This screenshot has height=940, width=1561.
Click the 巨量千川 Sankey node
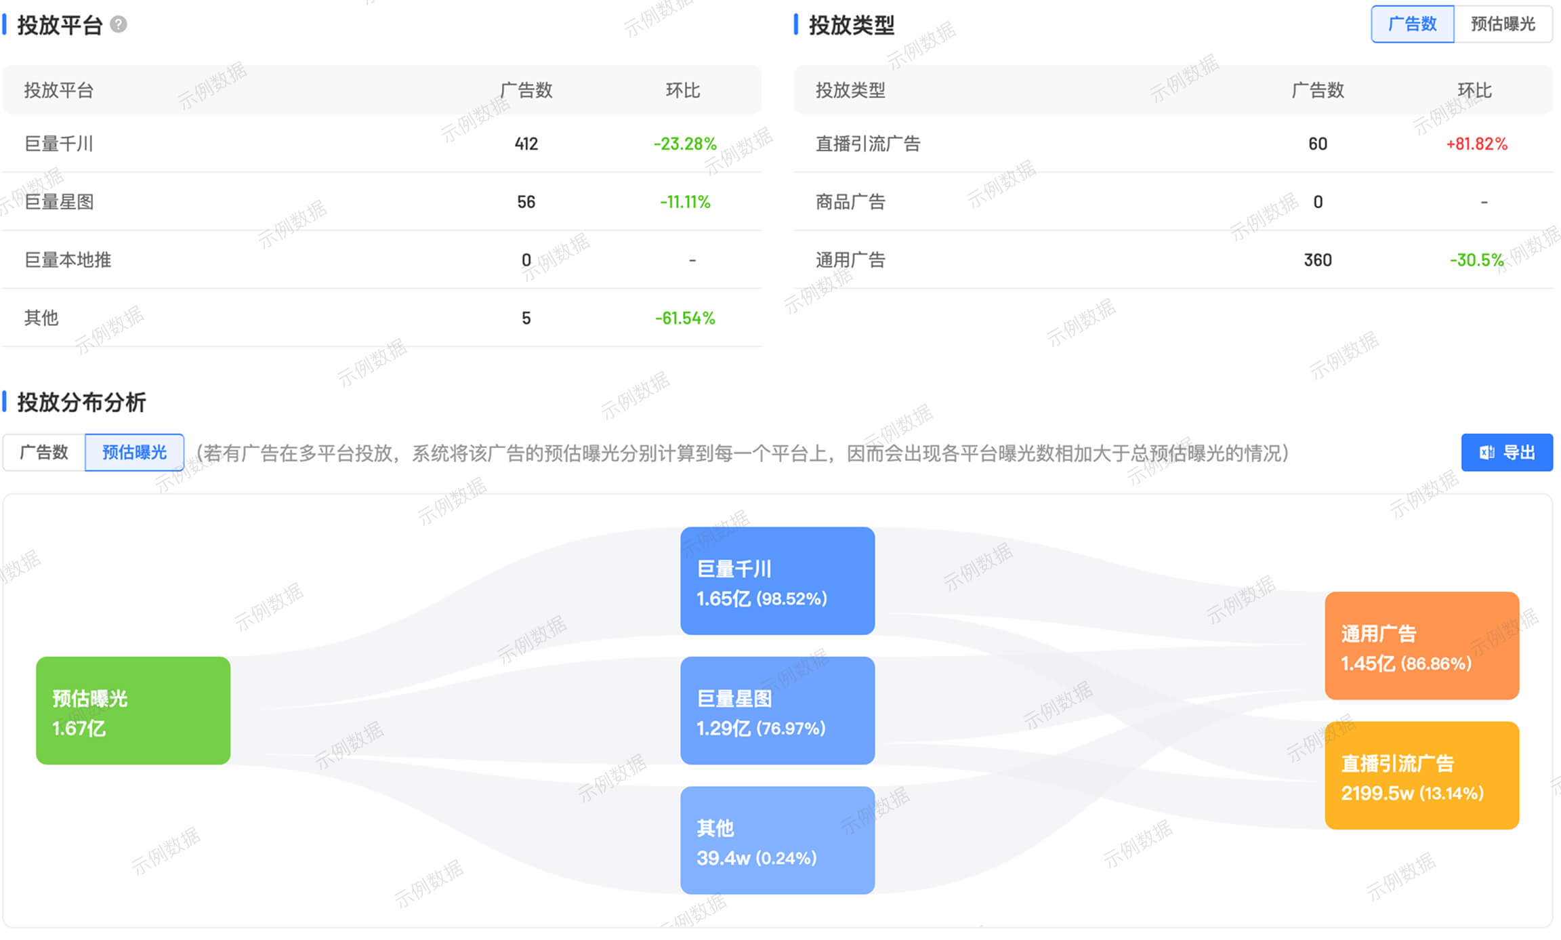click(777, 581)
